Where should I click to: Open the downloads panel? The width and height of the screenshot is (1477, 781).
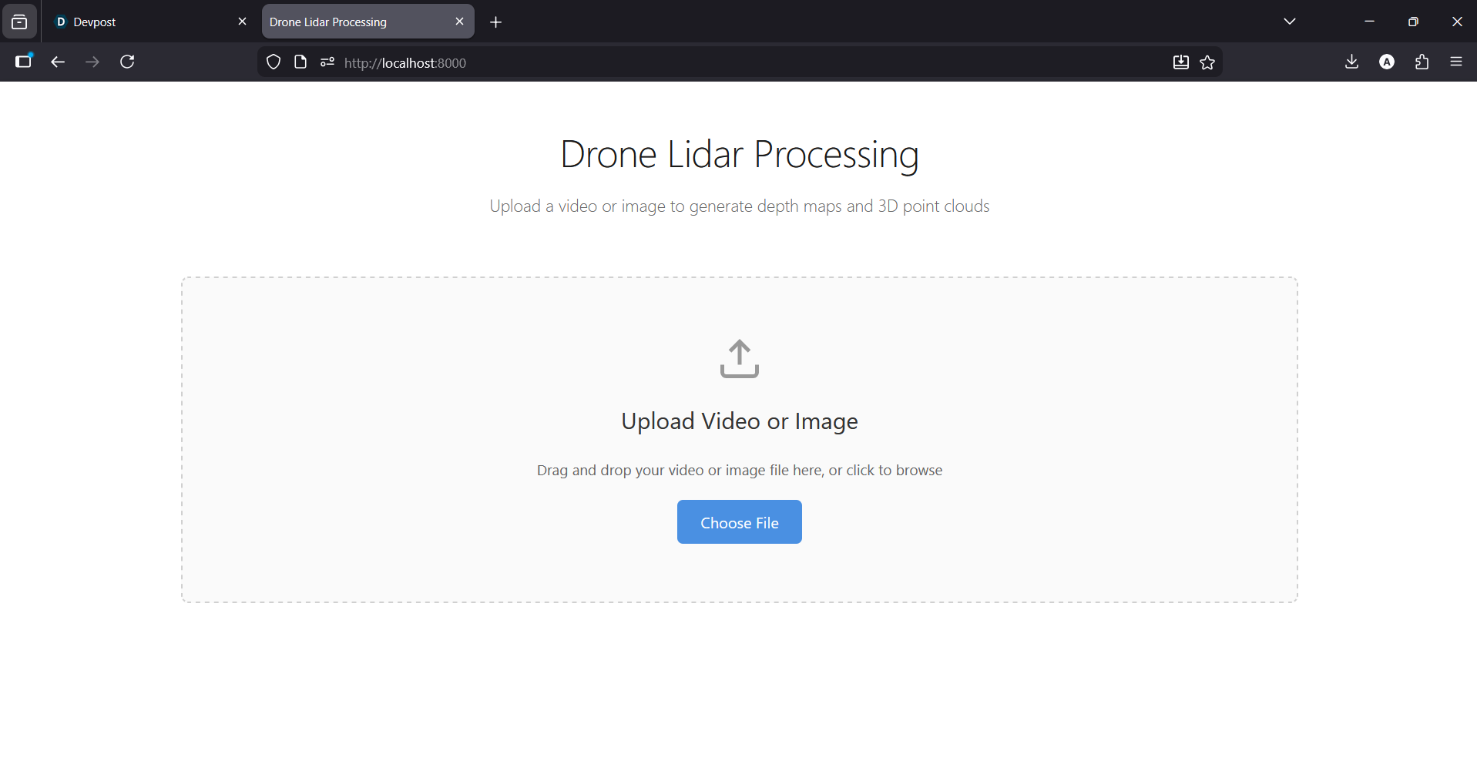[1351, 62]
